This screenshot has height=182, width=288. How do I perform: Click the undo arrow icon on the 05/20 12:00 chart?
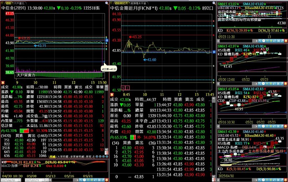275,83
